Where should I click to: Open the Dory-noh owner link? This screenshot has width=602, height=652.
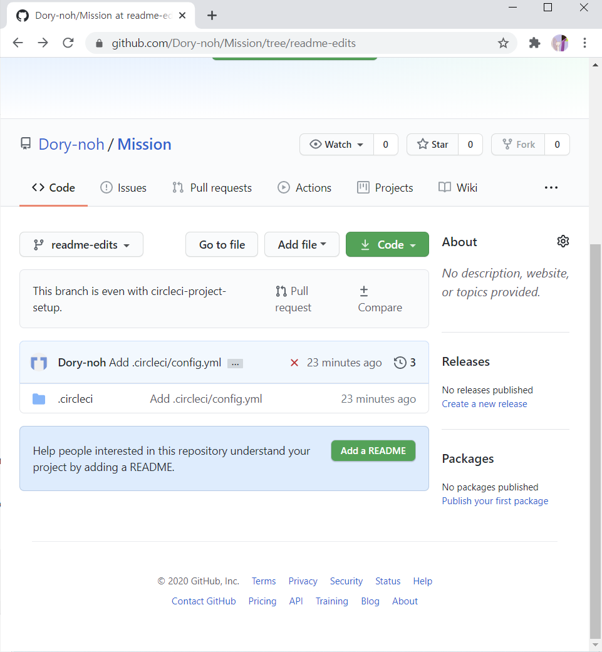(71, 144)
